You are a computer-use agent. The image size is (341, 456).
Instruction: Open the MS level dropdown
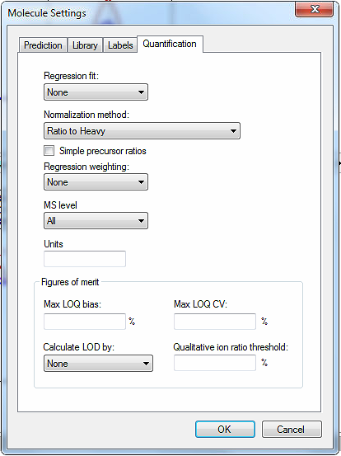tap(96, 221)
